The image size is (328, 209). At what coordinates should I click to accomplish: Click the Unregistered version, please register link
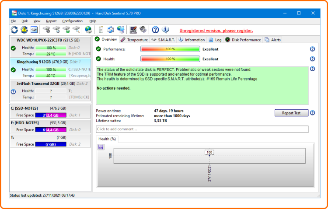216,31
